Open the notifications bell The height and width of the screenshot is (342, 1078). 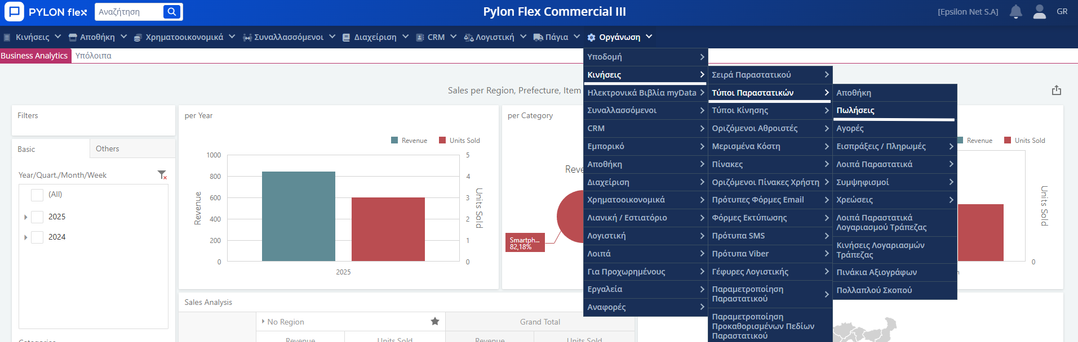pyautogui.click(x=1015, y=12)
